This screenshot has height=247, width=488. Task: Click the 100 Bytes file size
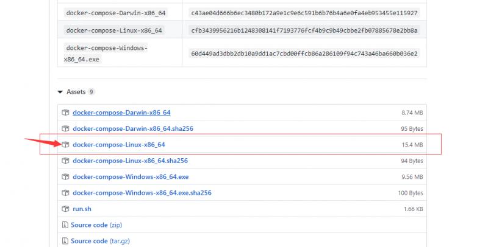pos(411,193)
